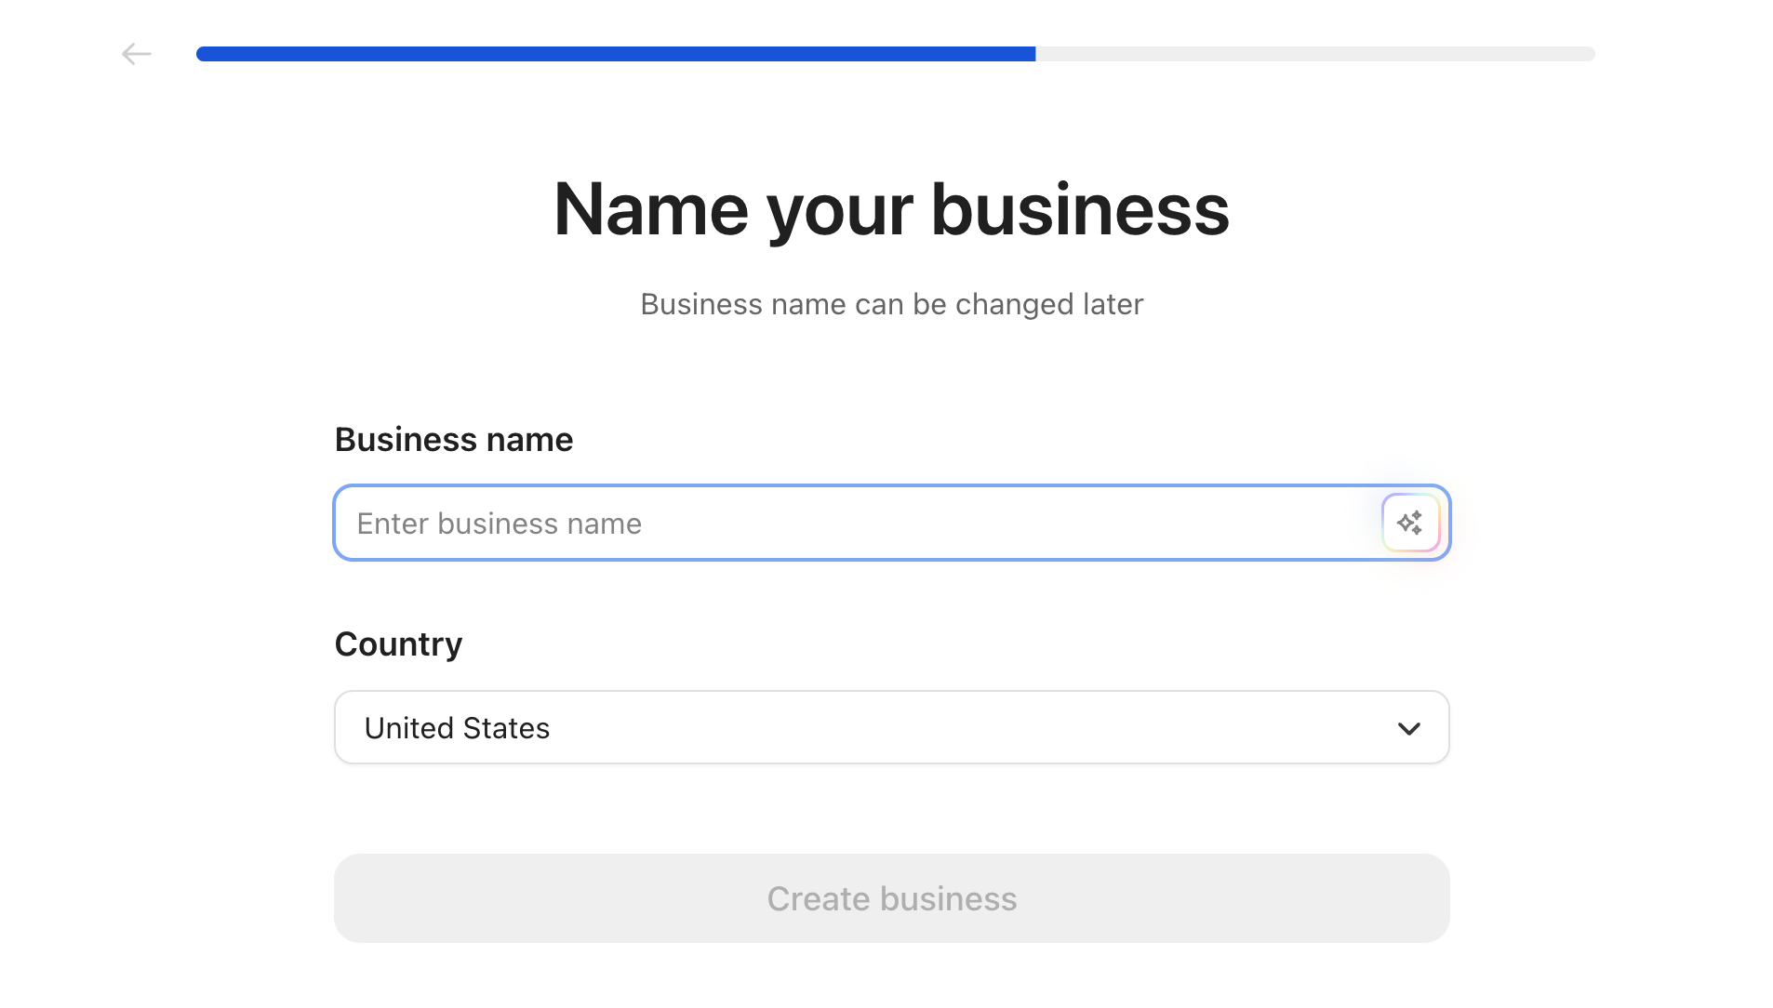
Task: Open the Country dropdown
Action: click(x=891, y=727)
